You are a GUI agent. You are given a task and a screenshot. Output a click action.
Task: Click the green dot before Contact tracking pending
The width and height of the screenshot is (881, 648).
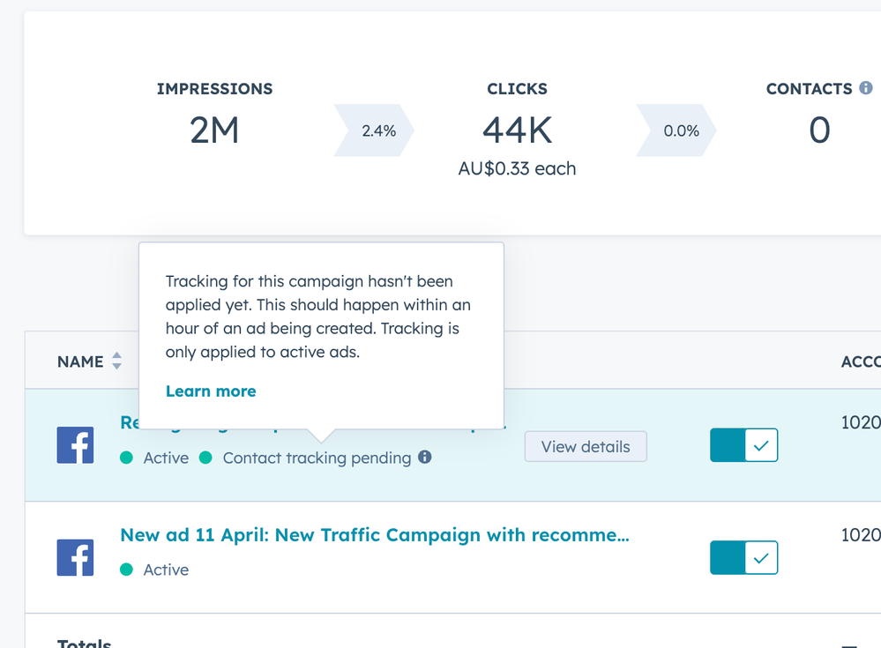(205, 458)
